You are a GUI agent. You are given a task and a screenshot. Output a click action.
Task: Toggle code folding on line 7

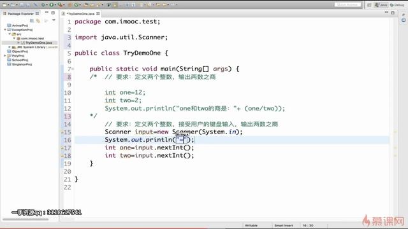coord(73,69)
